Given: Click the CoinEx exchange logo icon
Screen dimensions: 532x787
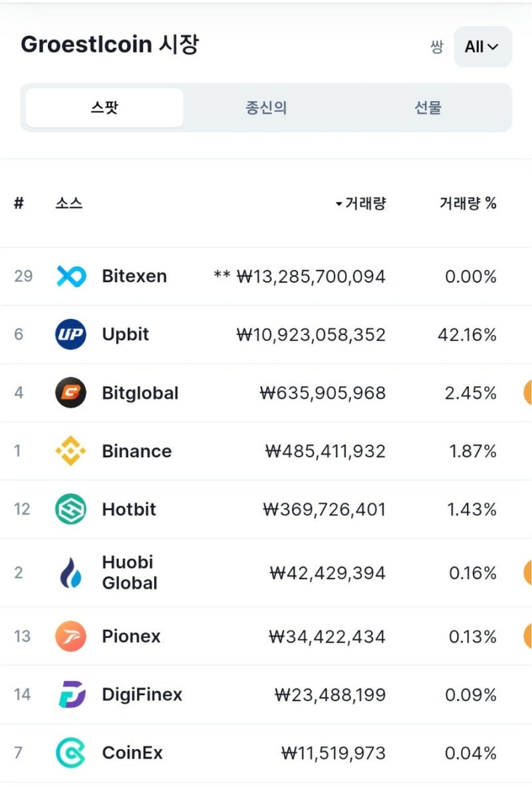Looking at the screenshot, I should coord(70,753).
